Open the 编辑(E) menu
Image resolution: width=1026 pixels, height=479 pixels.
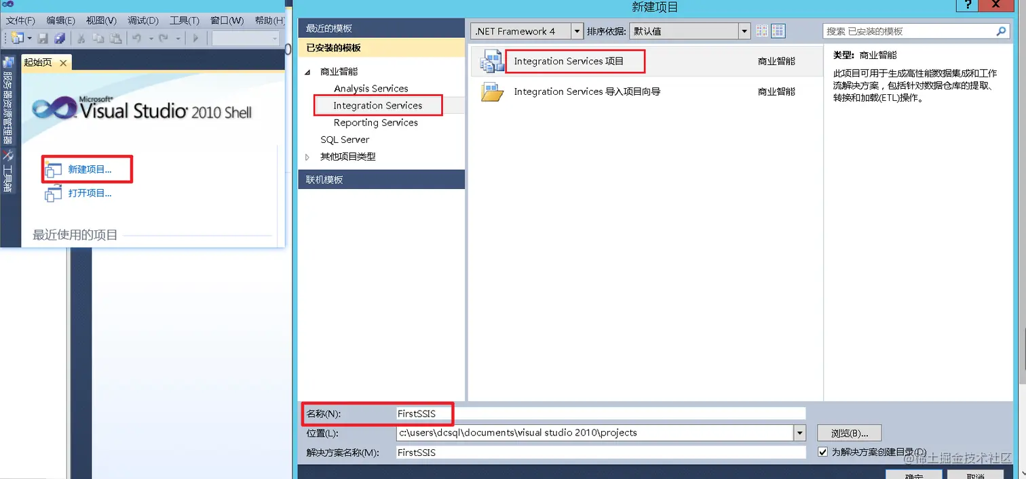point(60,21)
